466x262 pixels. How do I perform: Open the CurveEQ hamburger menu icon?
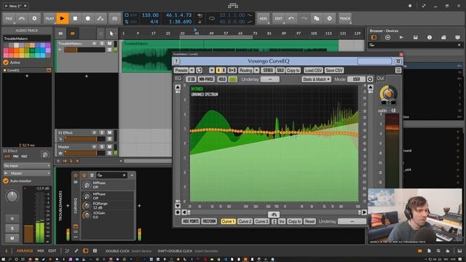click(398, 71)
